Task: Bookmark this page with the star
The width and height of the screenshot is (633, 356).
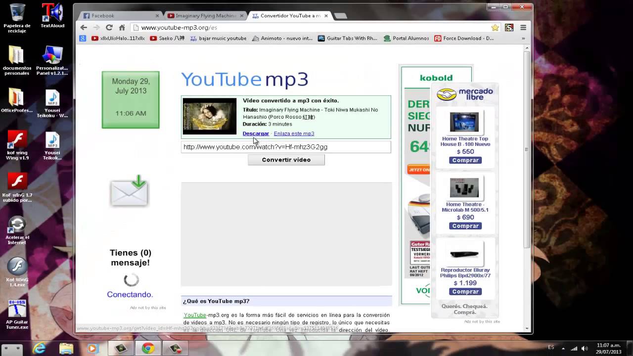Action: (495, 28)
